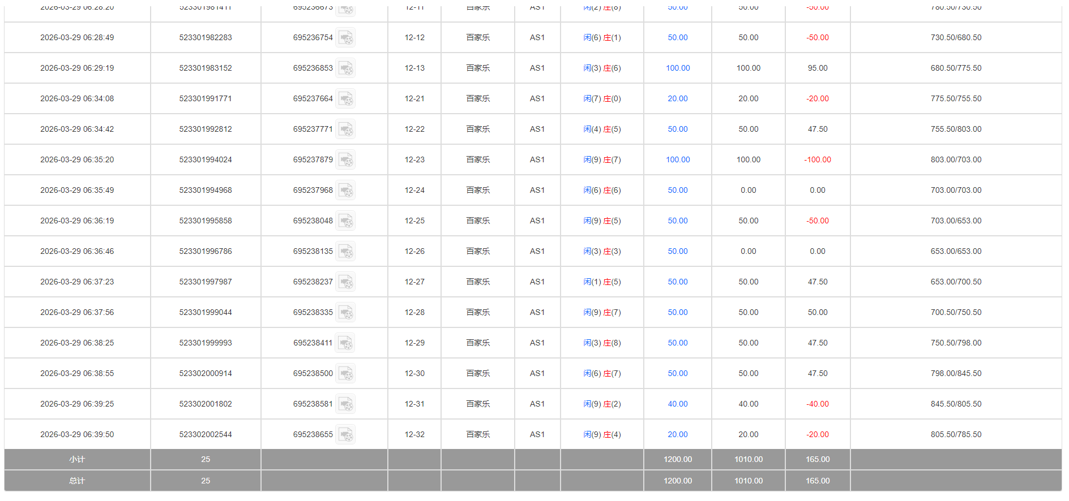Click balance 845.50/805.50 cell
Viewport: 1069px width, 501px height.
pos(956,404)
